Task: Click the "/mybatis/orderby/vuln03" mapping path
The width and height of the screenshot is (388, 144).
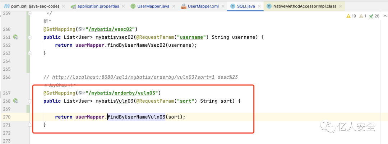Action: (x=122, y=93)
